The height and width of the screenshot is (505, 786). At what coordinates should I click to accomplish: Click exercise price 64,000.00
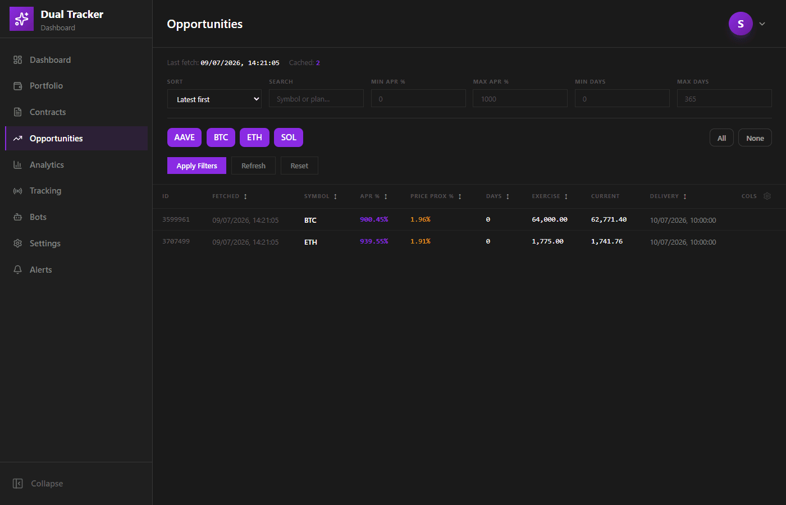(x=550, y=219)
